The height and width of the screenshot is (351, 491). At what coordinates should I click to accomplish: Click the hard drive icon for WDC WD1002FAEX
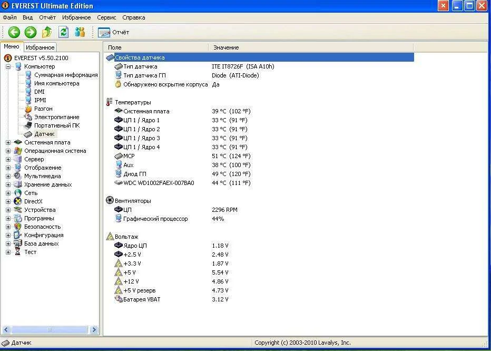pyautogui.click(x=118, y=183)
